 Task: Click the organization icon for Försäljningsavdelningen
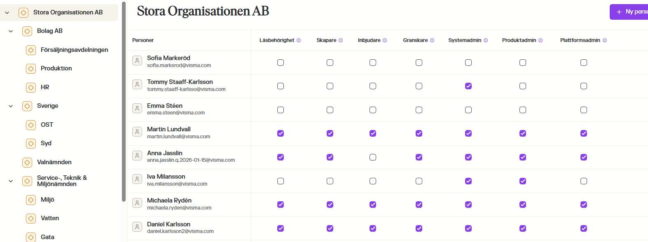click(x=31, y=50)
